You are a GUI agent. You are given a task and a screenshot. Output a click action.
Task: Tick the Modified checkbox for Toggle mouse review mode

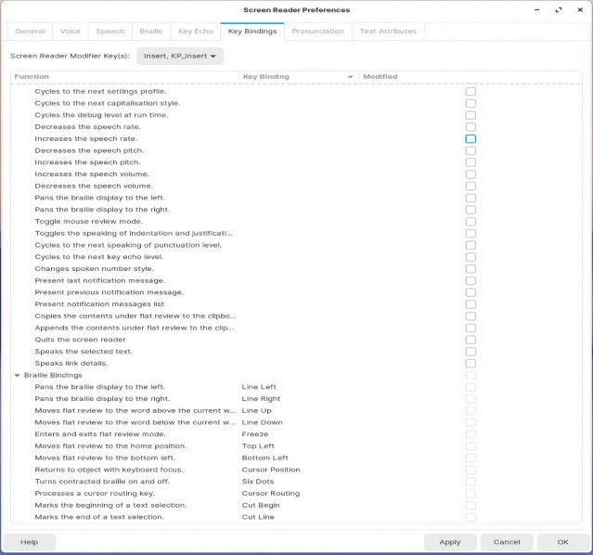coord(471,221)
